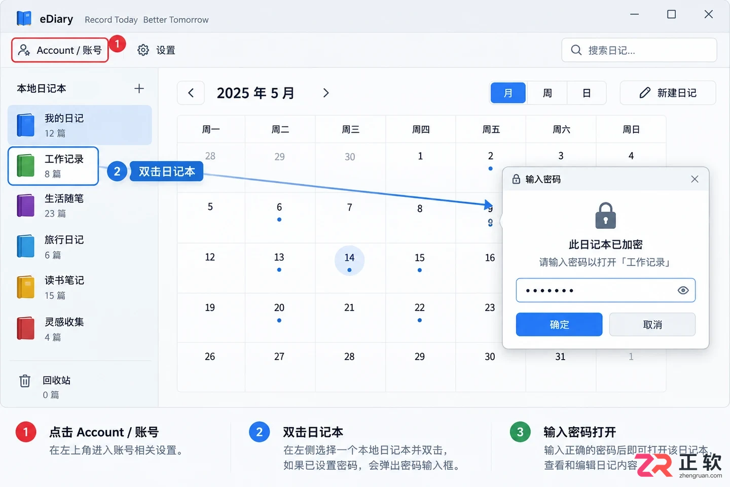
Task: Click the account person icon
Action: click(x=24, y=50)
